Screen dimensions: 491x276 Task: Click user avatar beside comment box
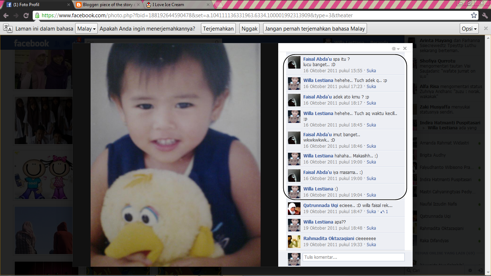coord(294,259)
